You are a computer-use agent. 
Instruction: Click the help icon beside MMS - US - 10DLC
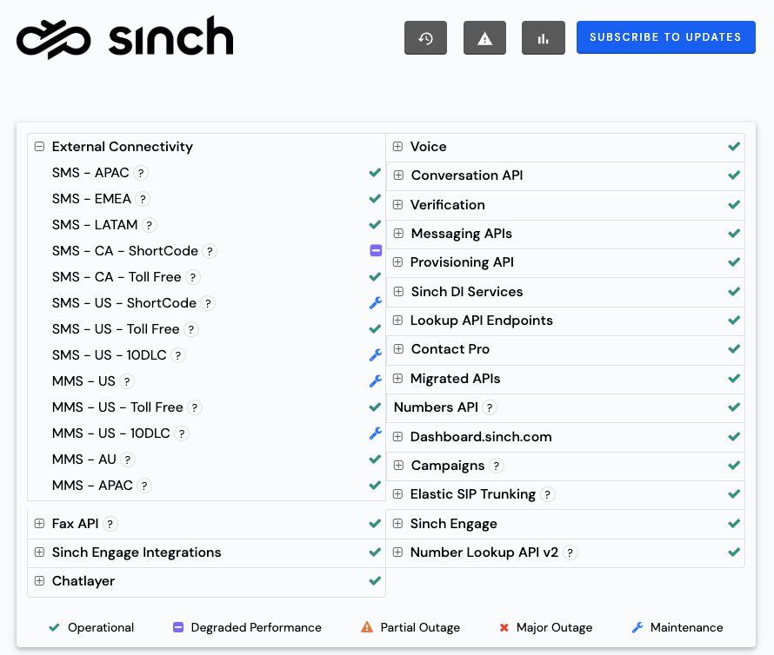182,434
